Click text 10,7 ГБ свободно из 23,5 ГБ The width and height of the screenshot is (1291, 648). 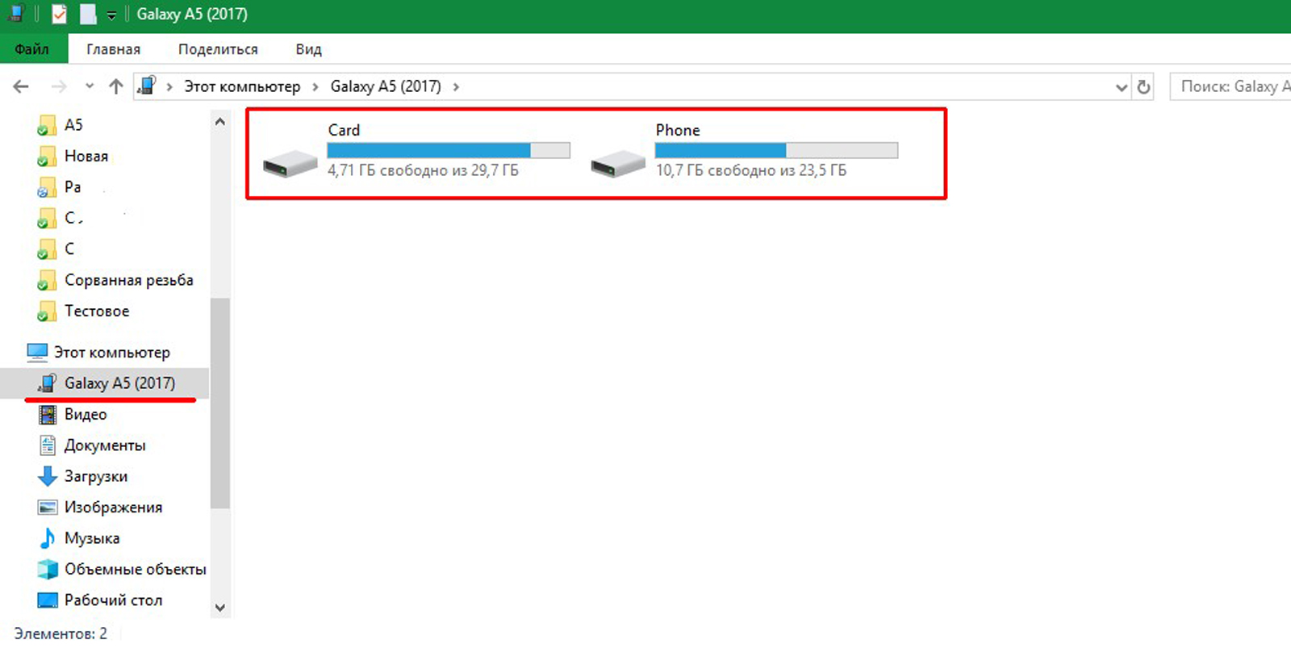point(751,170)
